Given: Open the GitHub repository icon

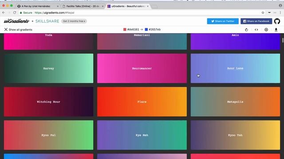Looking at the screenshot, I should pyautogui.click(x=277, y=21).
